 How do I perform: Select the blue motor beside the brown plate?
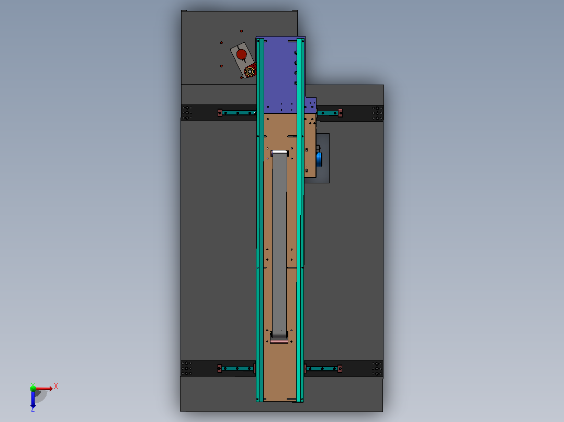pos(319,159)
